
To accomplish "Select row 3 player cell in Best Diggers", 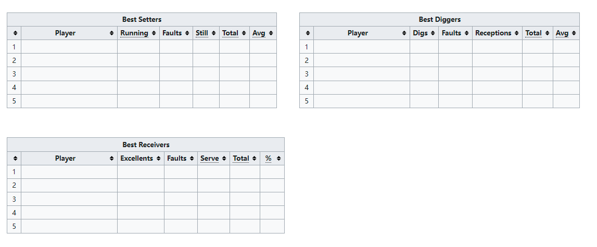I will pos(362,74).
